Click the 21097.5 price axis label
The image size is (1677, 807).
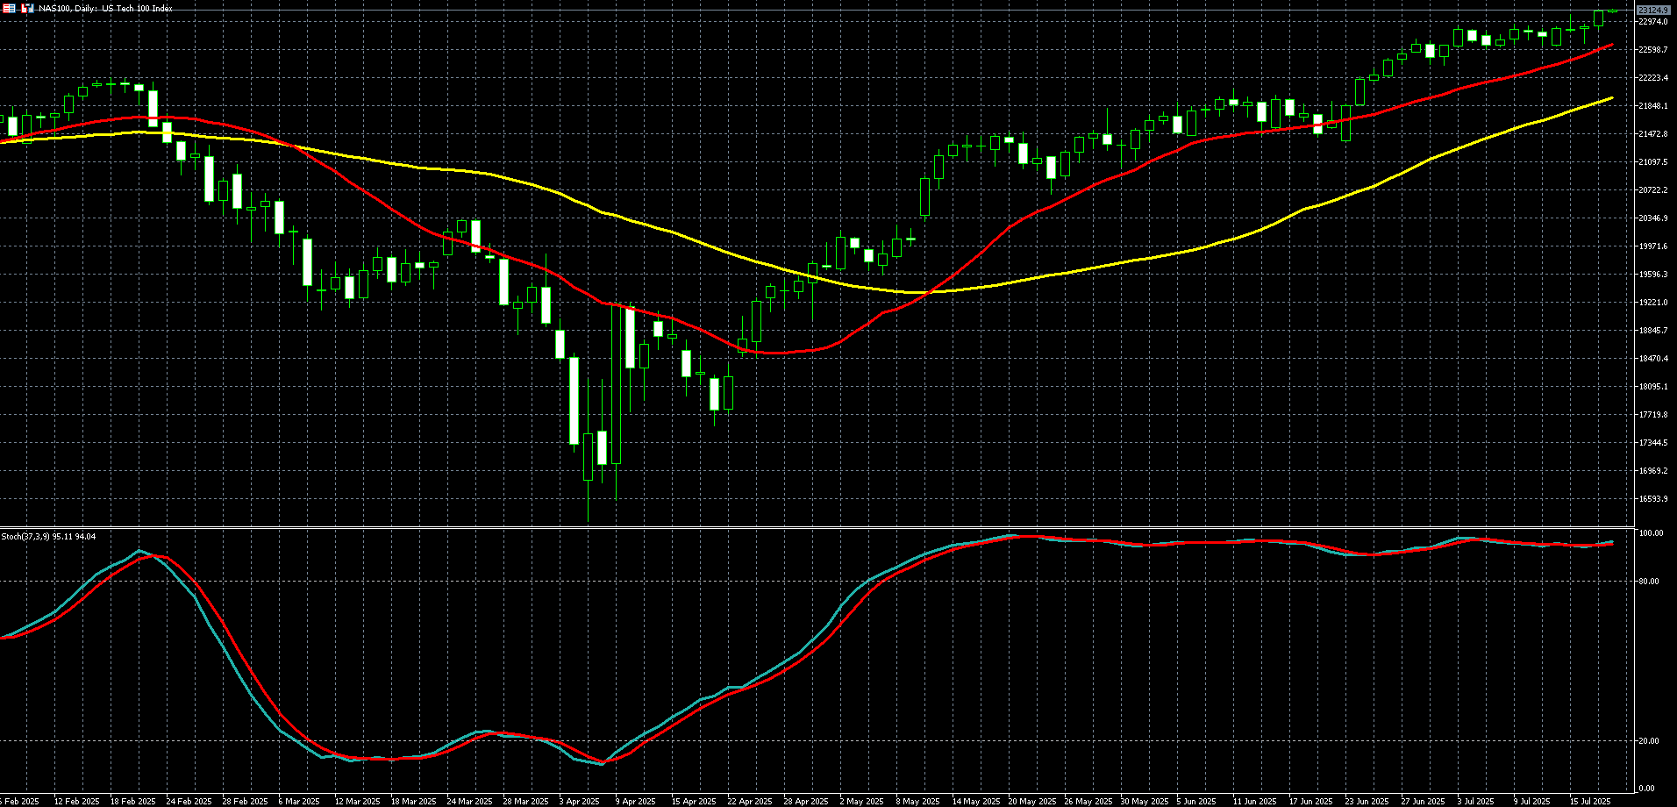pyautogui.click(x=1652, y=162)
